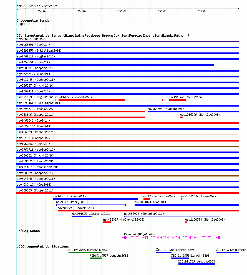
Task: Open nsv588623 (Cooper2011) label
Action: [x=35, y=190]
